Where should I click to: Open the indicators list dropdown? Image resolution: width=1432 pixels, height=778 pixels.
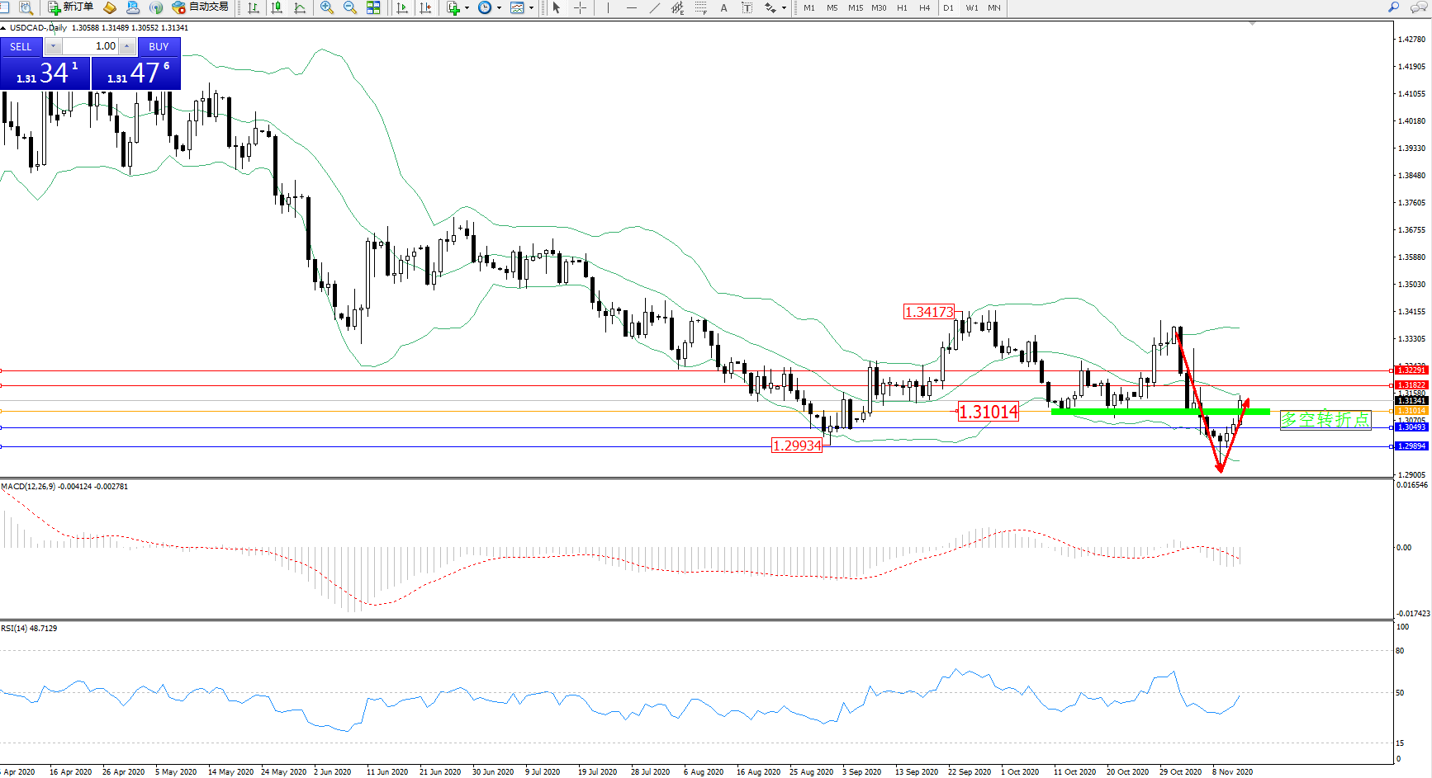point(467,7)
